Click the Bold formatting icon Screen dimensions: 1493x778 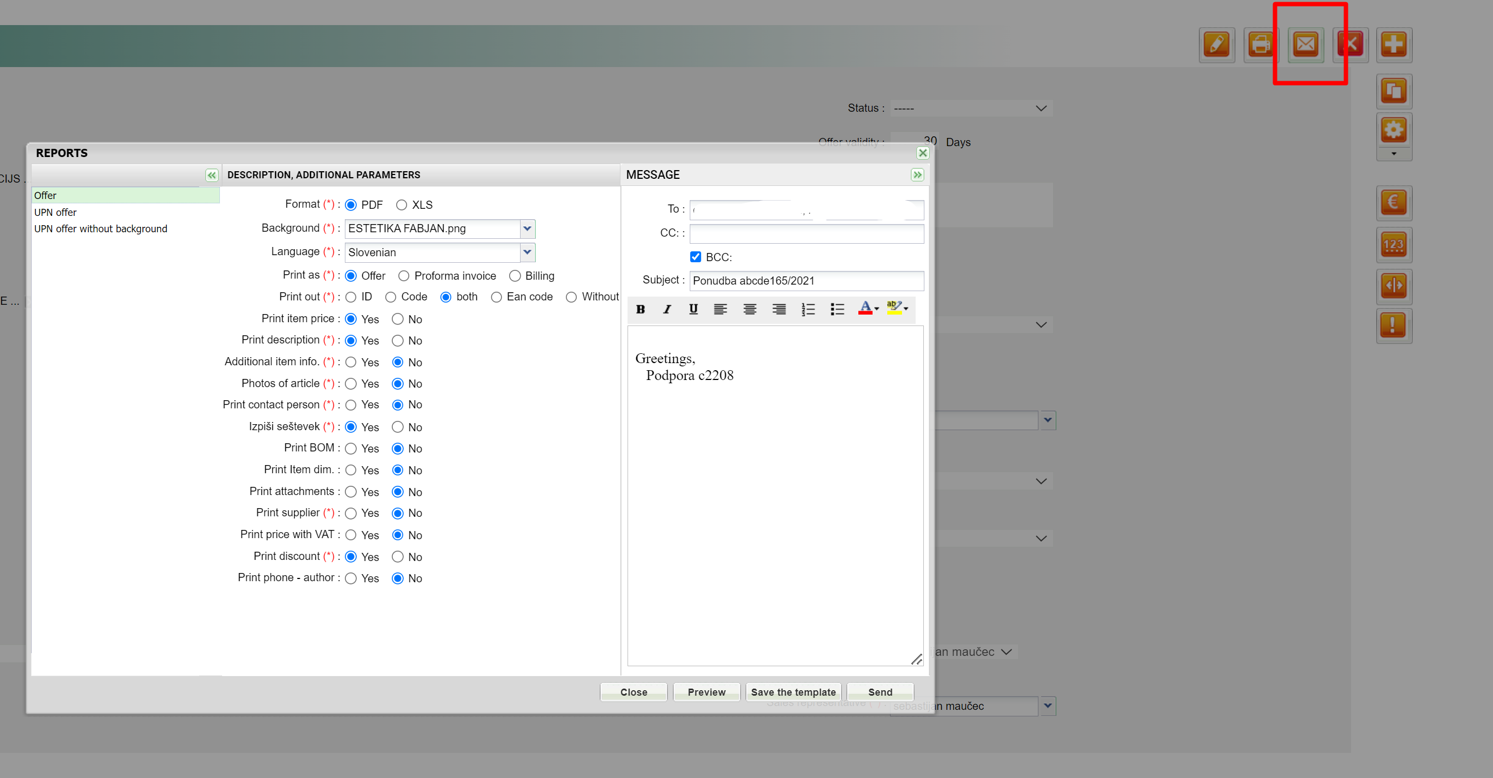click(641, 309)
